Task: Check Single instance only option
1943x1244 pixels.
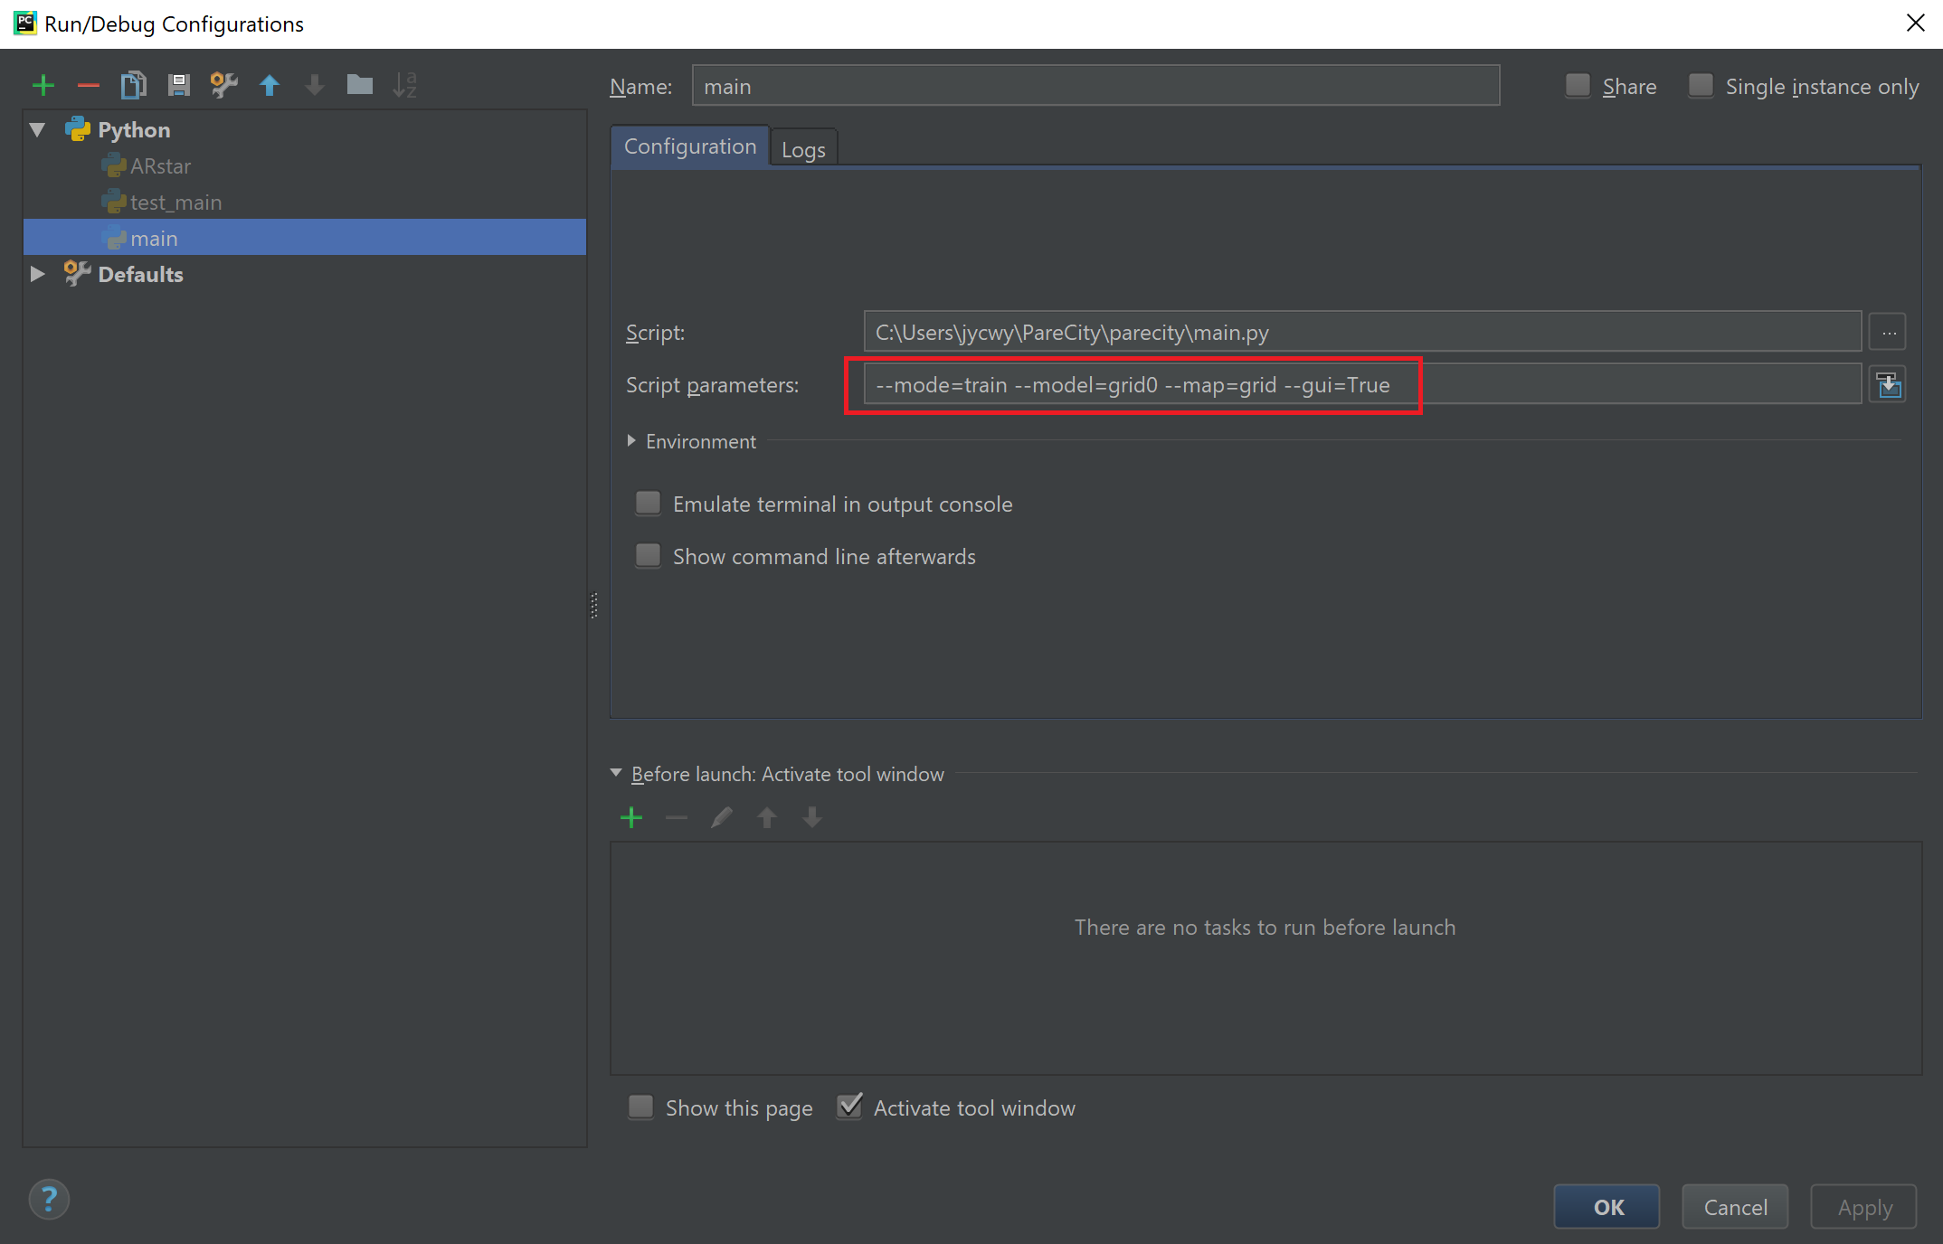Action: (x=1701, y=86)
